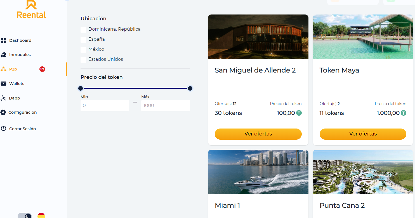Screen dimensions: 415x218
Task: Check the Dominicana, República location filter
Action: tap(83, 30)
